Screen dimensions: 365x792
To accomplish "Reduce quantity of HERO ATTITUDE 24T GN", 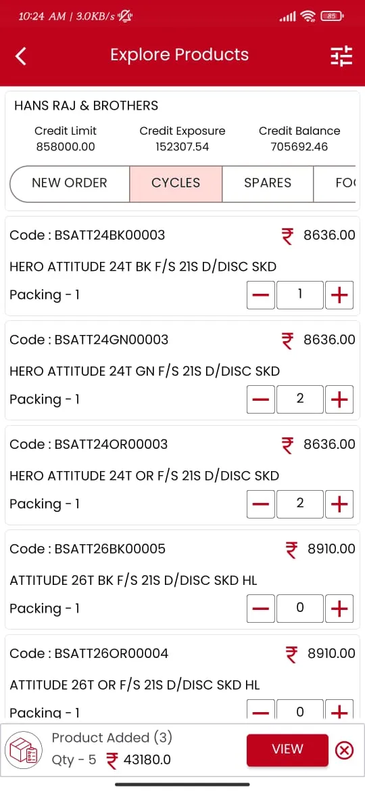I will pos(261,399).
